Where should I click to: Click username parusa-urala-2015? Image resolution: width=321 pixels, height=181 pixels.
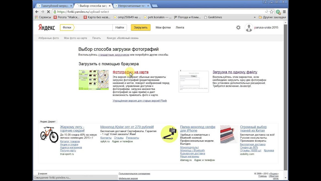pos(266,28)
